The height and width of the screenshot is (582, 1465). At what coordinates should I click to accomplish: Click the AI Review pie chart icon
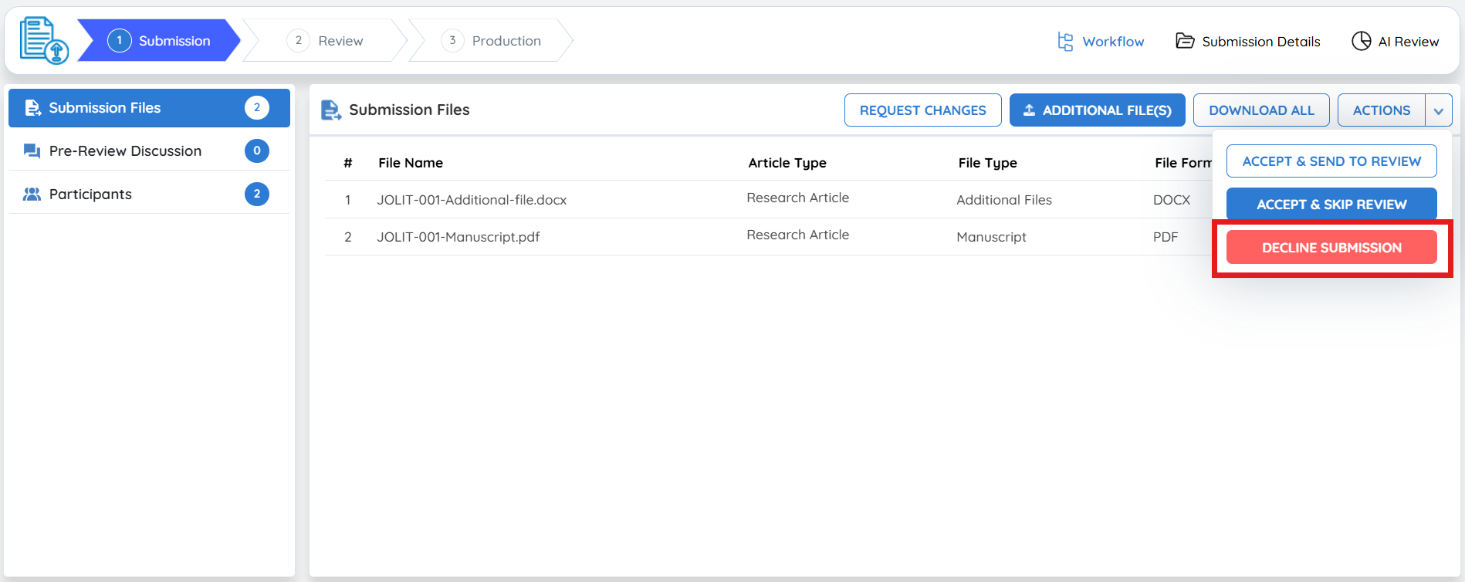coord(1362,41)
